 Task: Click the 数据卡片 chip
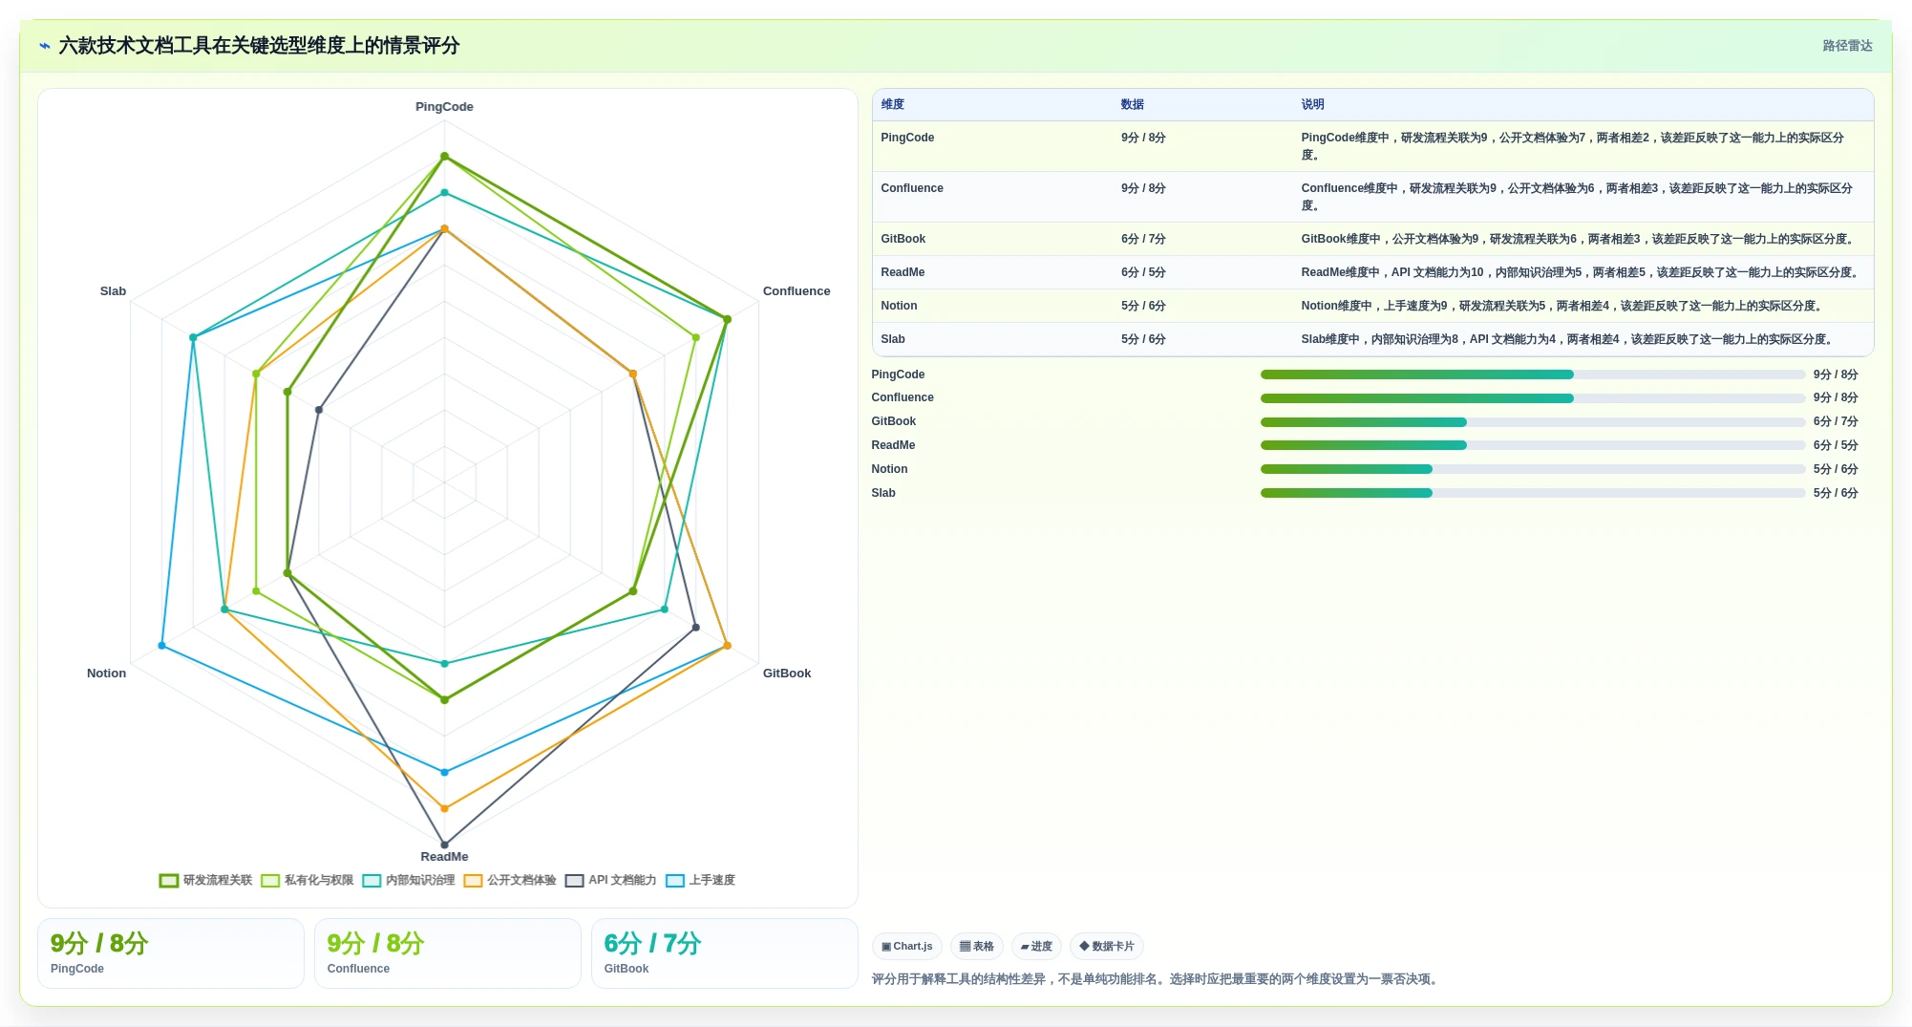tap(1107, 947)
